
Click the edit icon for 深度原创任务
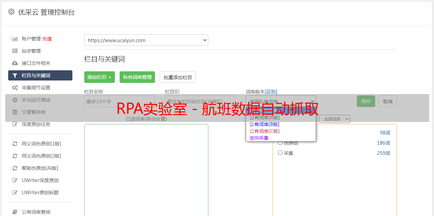(x=15, y=124)
